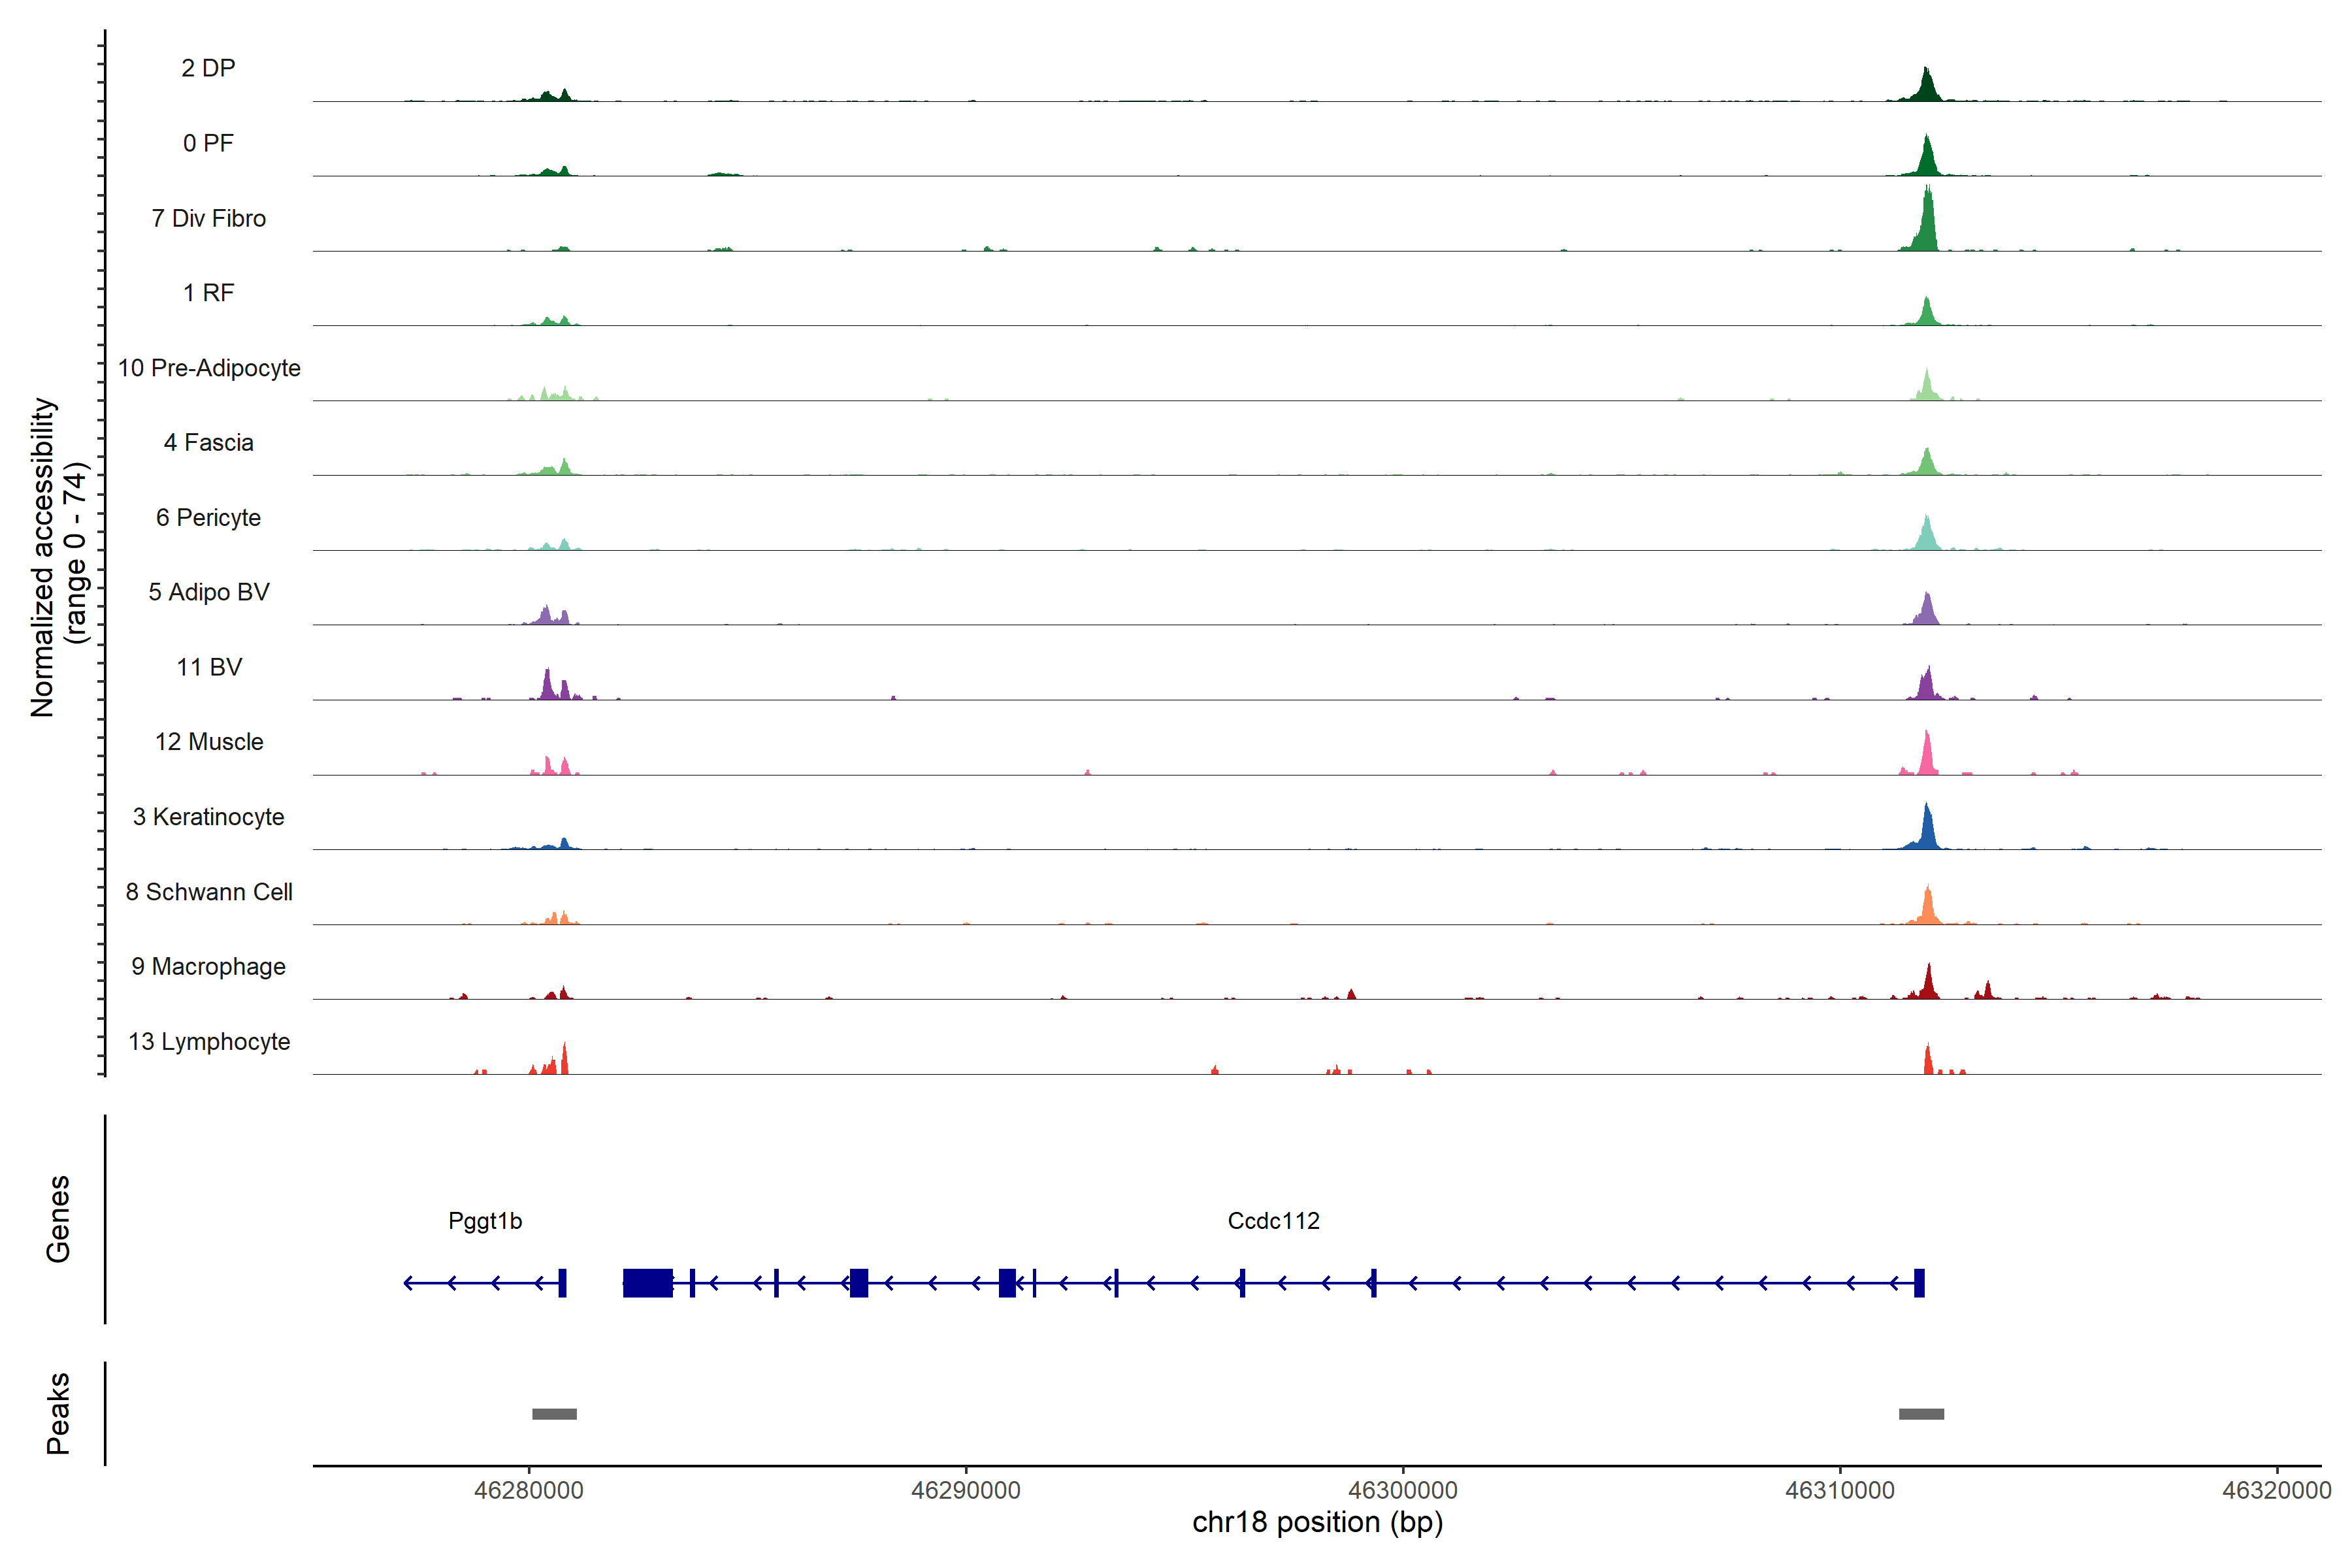
Task: Click the 9 Macrophage track label
Action: (x=208, y=966)
